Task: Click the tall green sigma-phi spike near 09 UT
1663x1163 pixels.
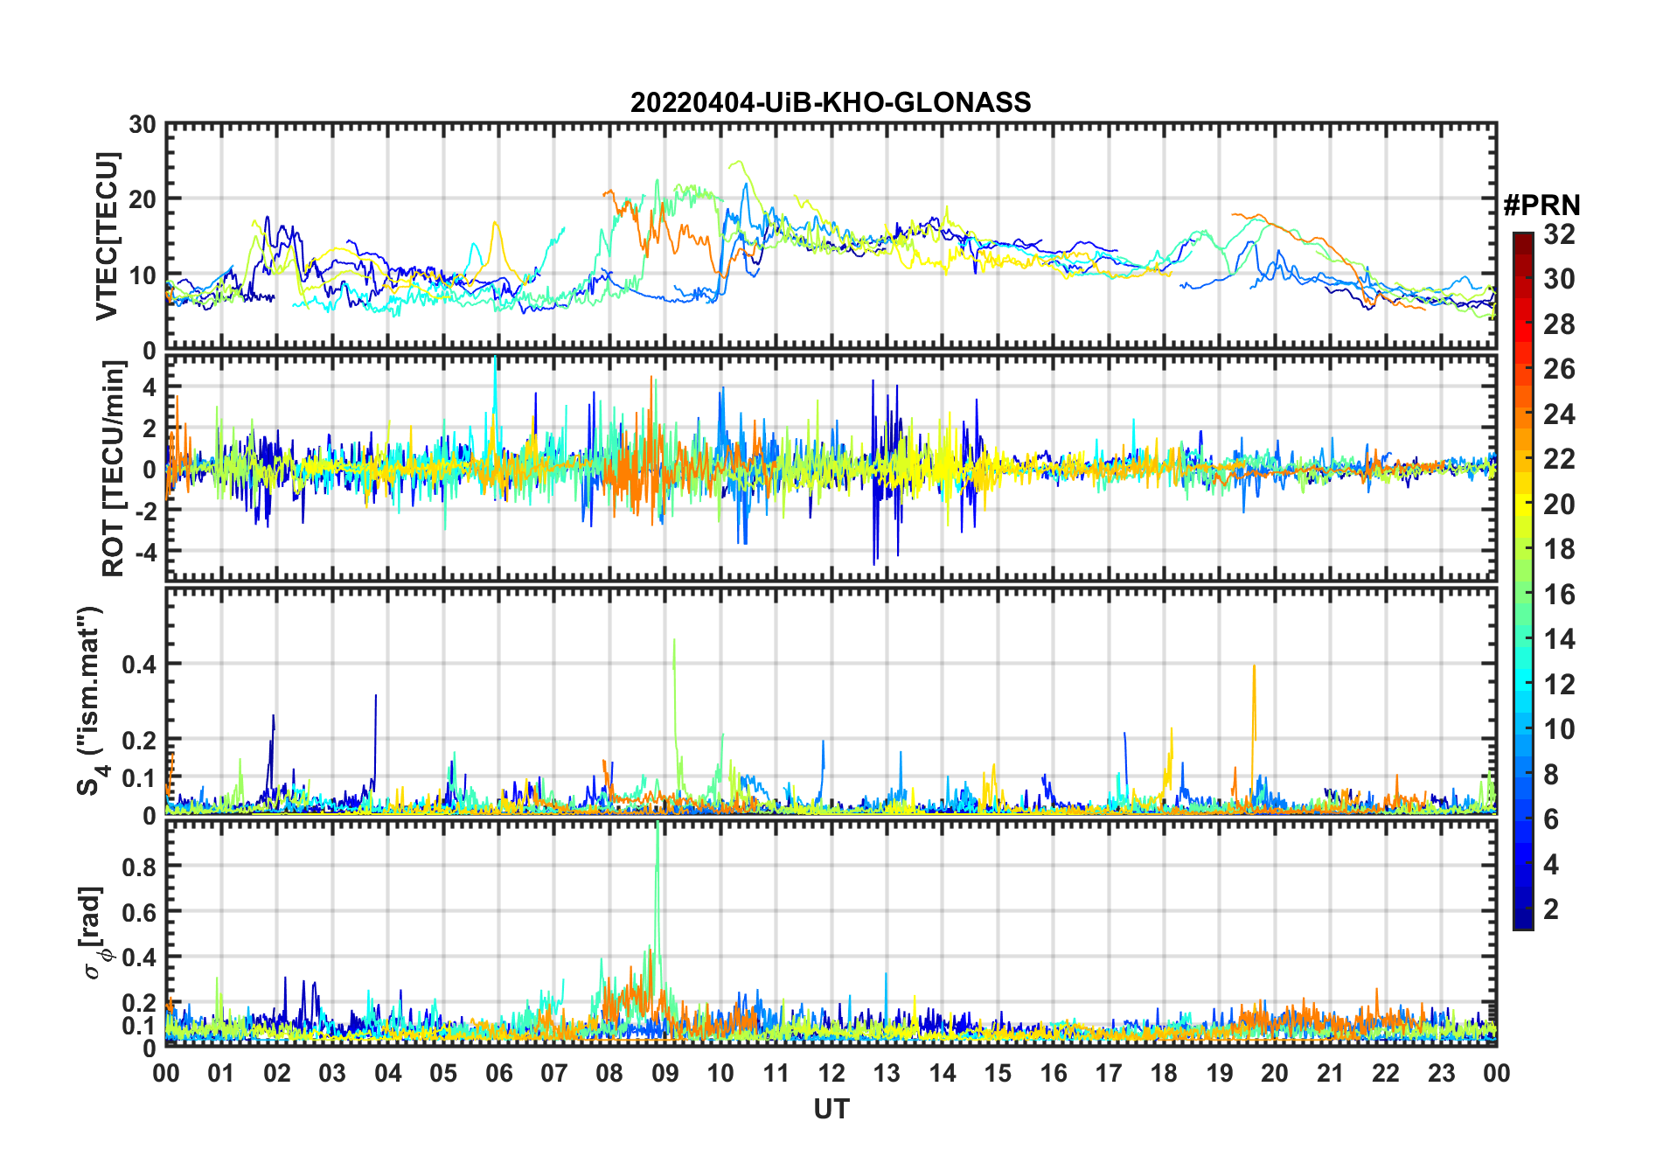Action: 658,909
